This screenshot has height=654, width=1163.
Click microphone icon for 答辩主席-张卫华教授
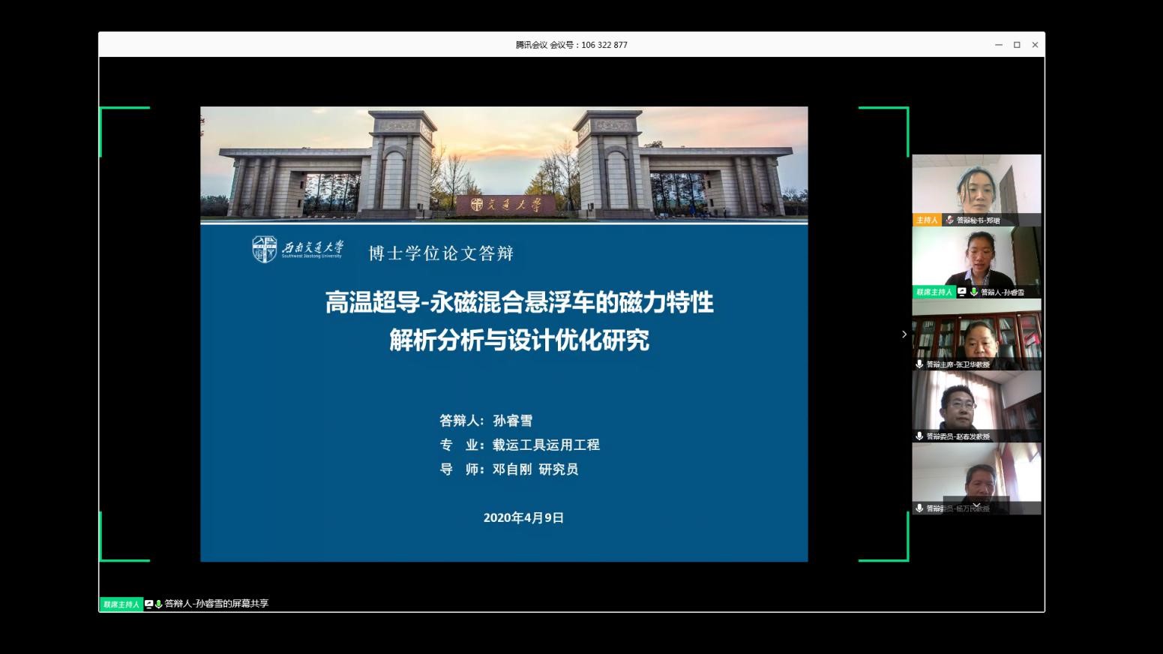click(919, 364)
